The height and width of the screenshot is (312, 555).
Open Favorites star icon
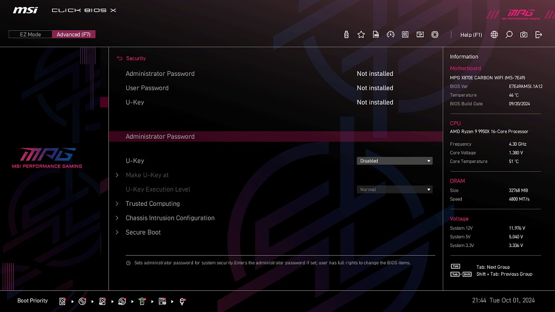click(x=361, y=34)
